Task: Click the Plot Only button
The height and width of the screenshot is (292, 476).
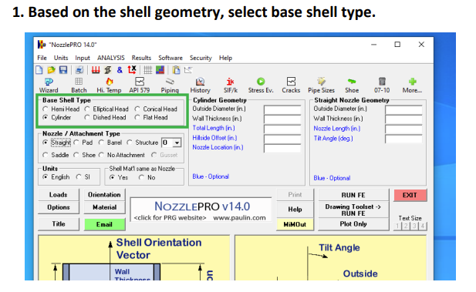Action: [353, 224]
